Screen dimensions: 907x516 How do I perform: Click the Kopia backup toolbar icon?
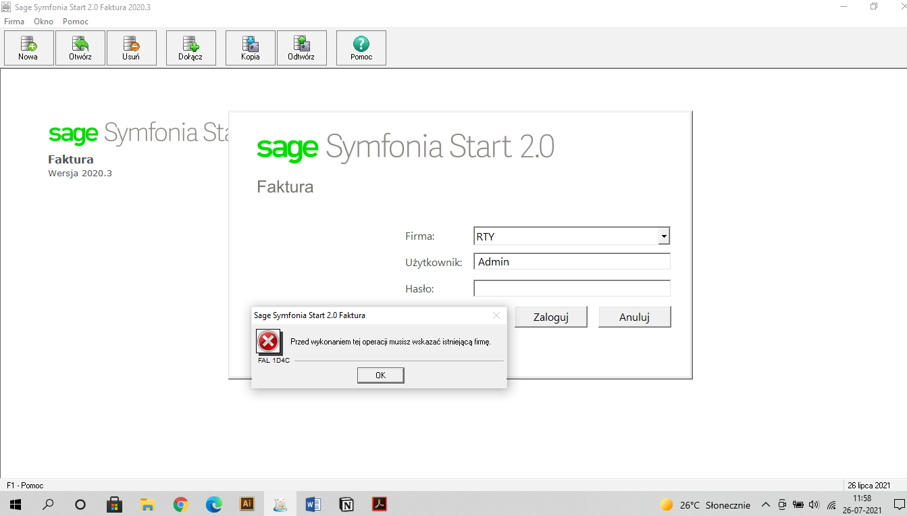coord(251,48)
